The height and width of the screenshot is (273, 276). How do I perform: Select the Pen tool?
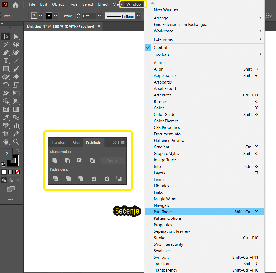(x=6, y=53)
